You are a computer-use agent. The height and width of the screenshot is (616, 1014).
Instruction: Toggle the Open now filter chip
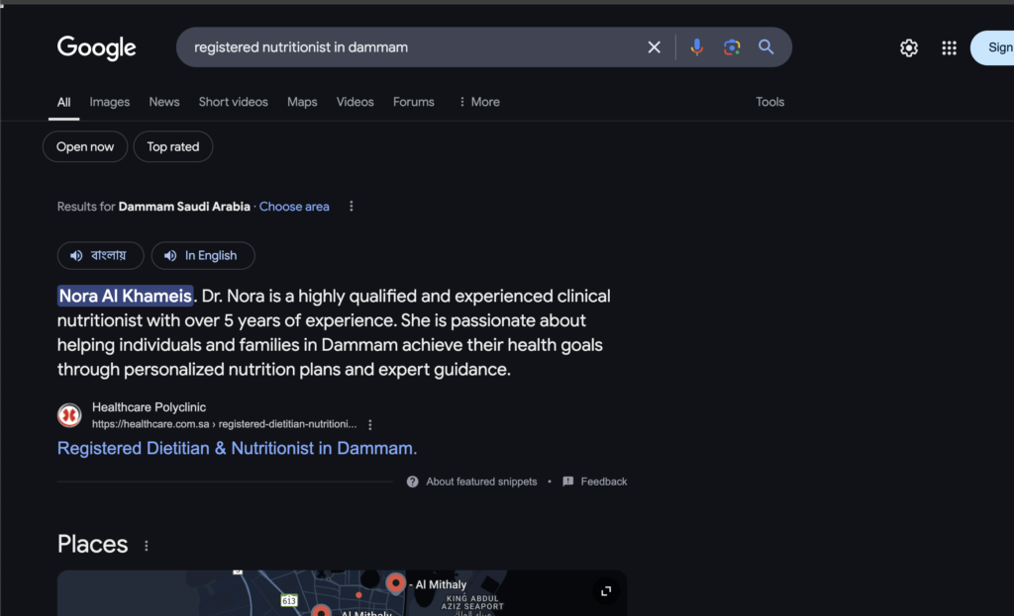click(85, 146)
